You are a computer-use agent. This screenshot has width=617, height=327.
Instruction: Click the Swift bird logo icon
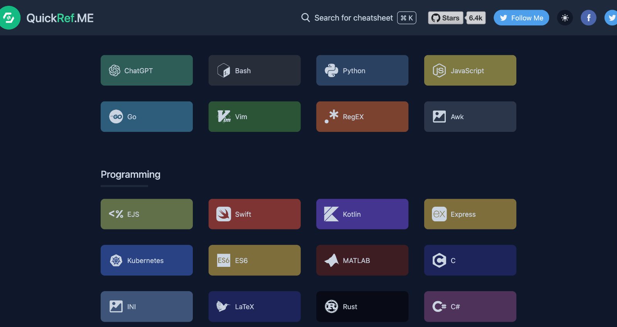click(224, 214)
